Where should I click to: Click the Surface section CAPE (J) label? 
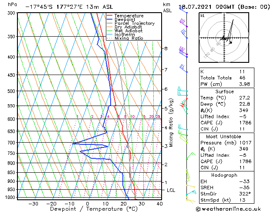point(211,123)
